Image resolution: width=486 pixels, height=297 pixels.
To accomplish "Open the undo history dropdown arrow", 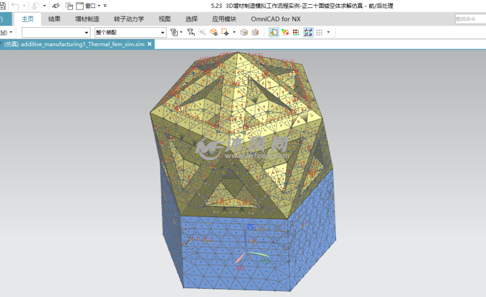I will point(24,6).
